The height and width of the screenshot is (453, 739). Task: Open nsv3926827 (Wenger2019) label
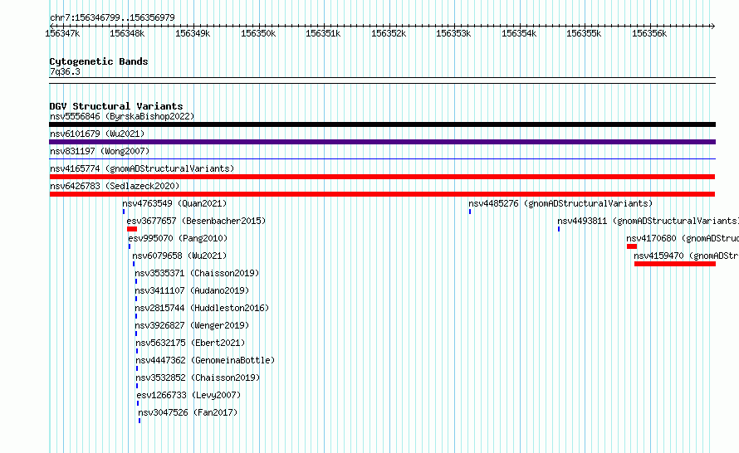(x=192, y=325)
